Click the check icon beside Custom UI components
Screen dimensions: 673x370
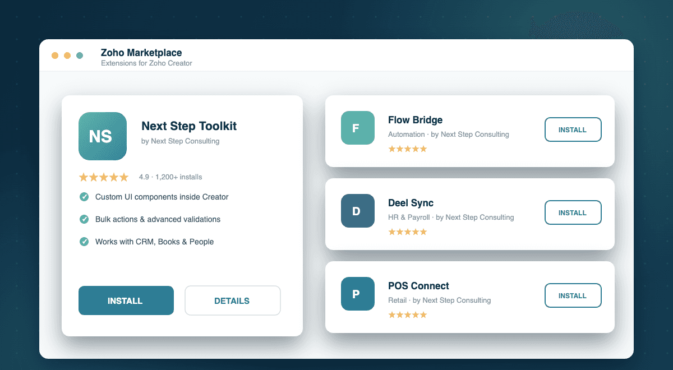pos(84,197)
